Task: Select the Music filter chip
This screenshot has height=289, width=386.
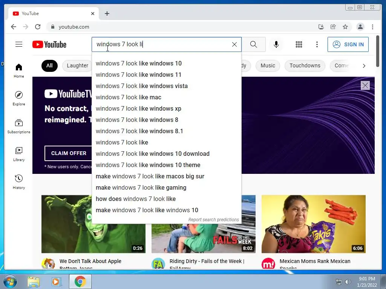Action: pyautogui.click(x=268, y=65)
